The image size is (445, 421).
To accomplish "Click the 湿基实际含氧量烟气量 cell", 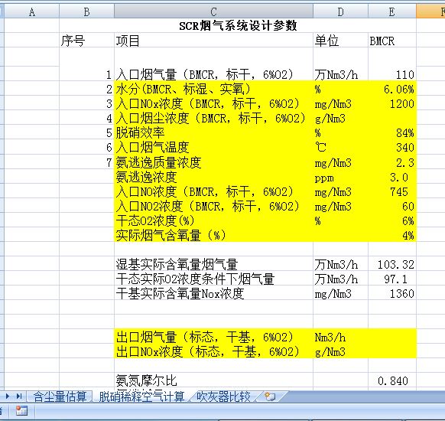I will [213, 264].
